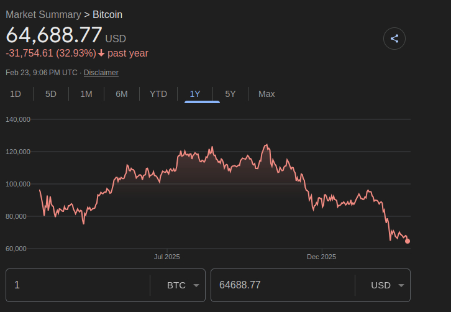Switch to the 1M range tab
The image size is (451, 312).
(86, 94)
